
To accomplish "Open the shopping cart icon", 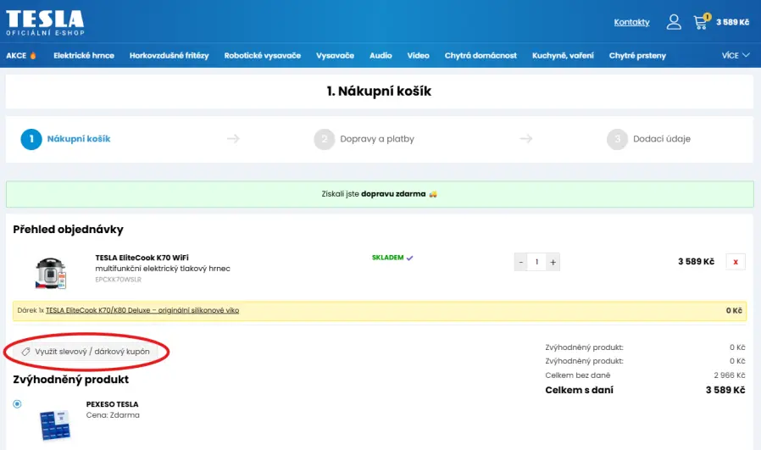I will point(701,22).
